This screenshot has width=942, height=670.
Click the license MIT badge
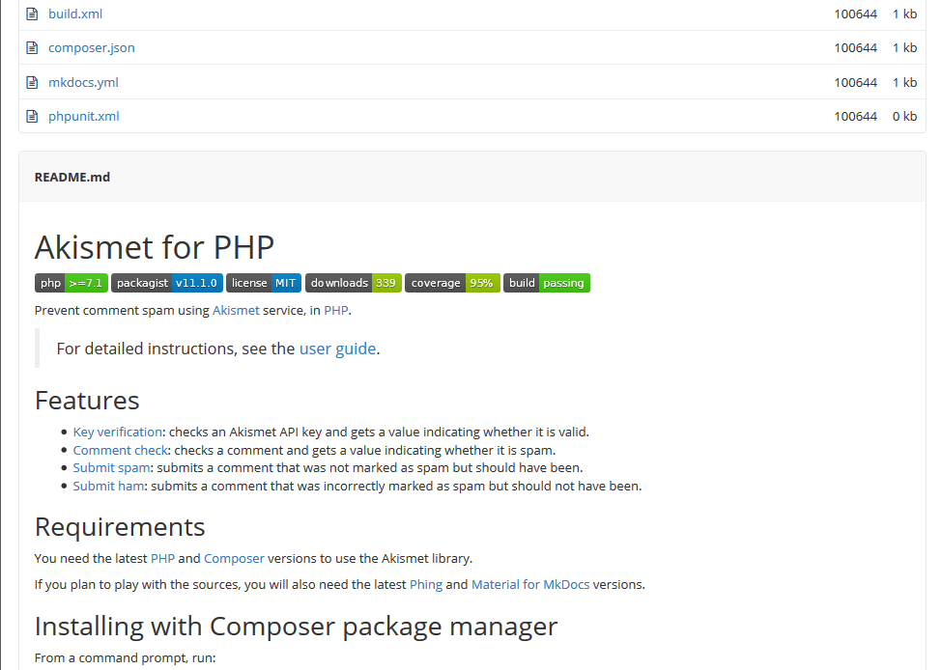(x=263, y=283)
